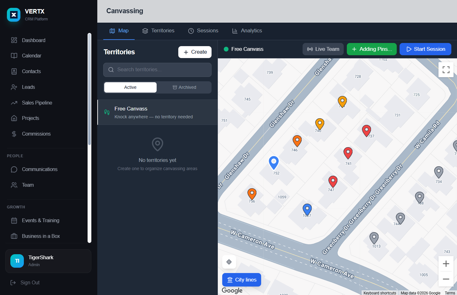
Task: Open the orange pin at house 756
Action: pos(252,194)
